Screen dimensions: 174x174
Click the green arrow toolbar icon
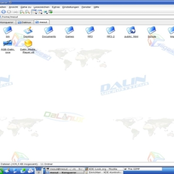(x=50, y=12)
